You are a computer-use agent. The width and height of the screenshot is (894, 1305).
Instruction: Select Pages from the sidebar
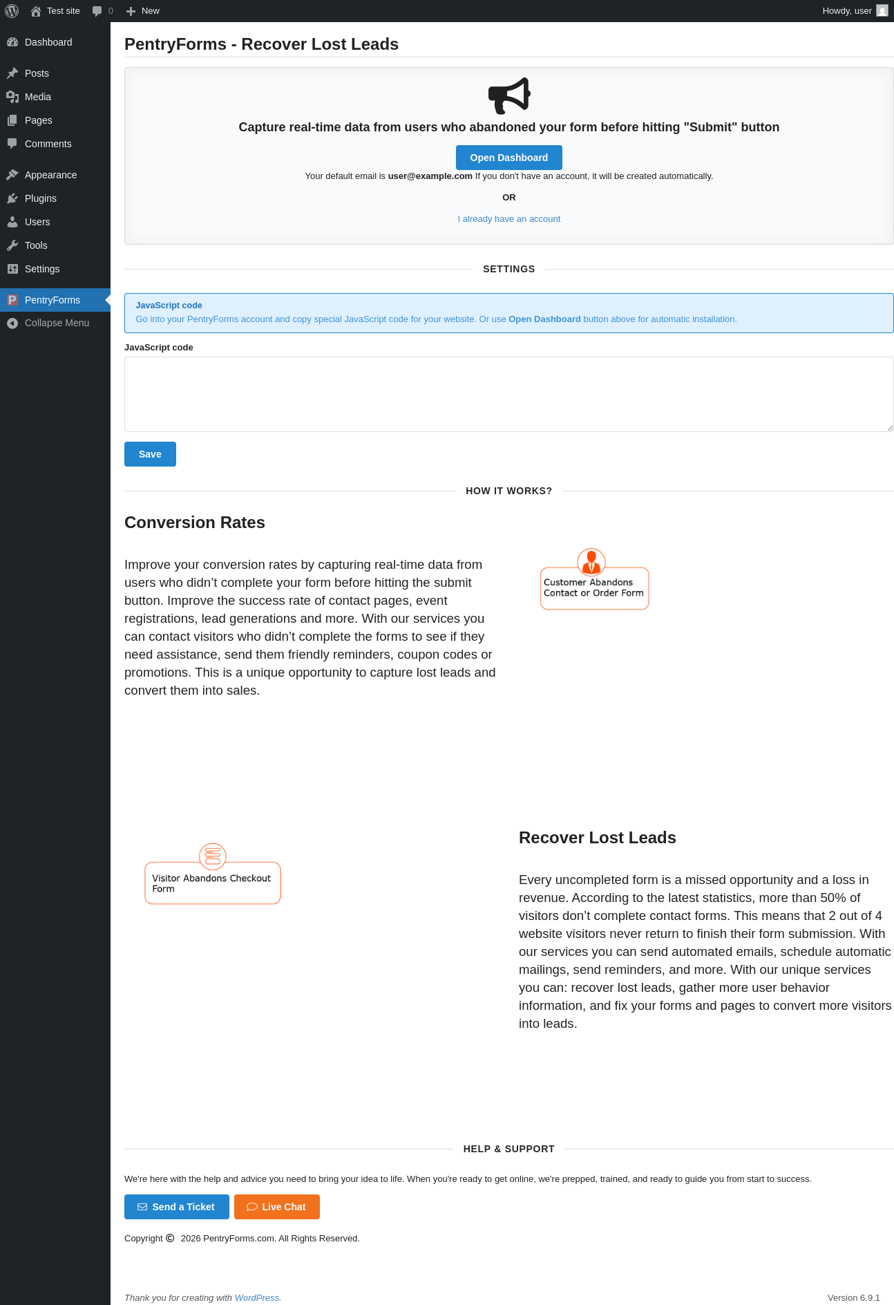55,120
